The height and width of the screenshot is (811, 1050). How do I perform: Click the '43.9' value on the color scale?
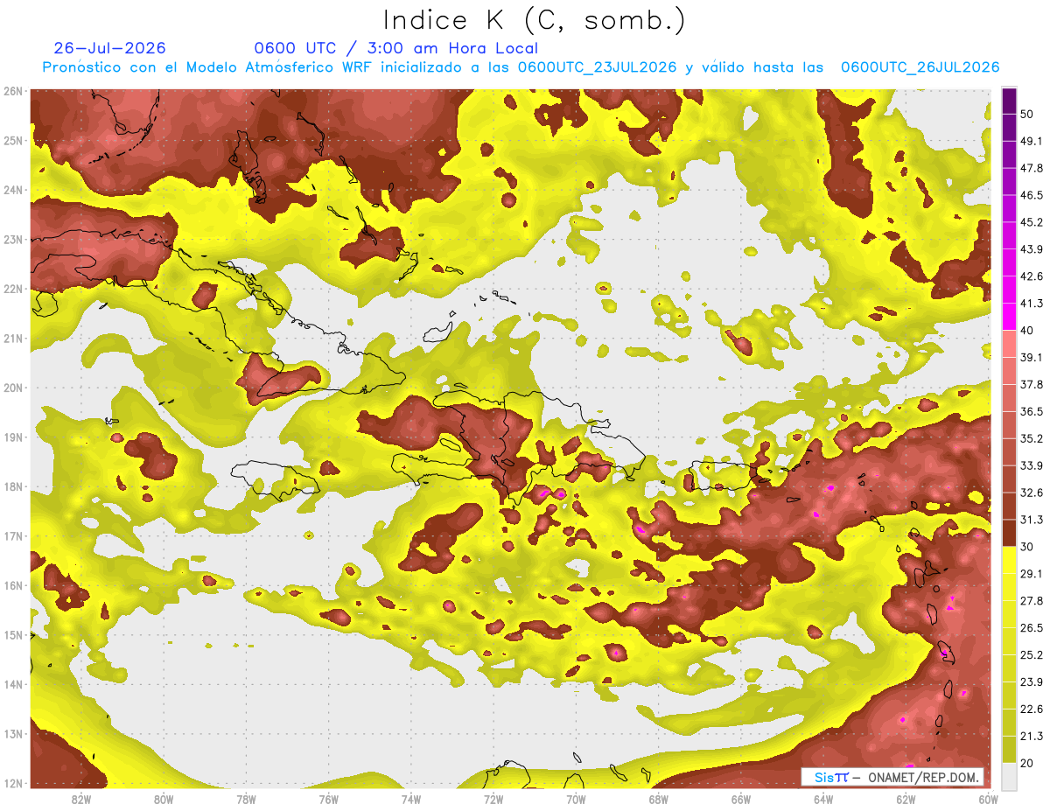coord(1032,249)
